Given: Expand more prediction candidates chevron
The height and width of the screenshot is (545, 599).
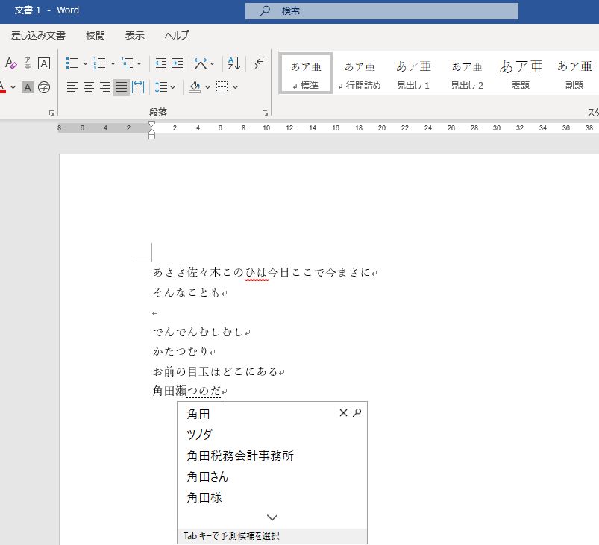Looking at the screenshot, I should (272, 517).
